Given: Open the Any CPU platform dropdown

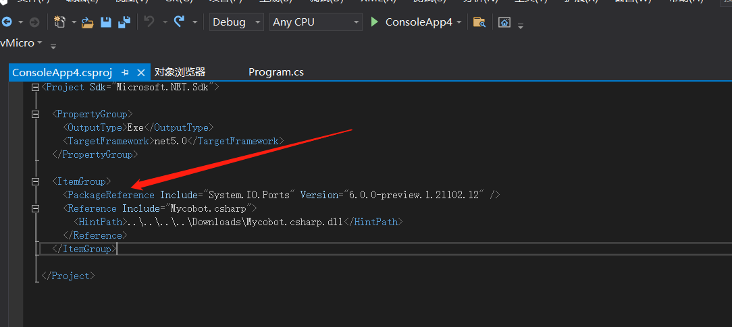Looking at the screenshot, I should (x=316, y=22).
